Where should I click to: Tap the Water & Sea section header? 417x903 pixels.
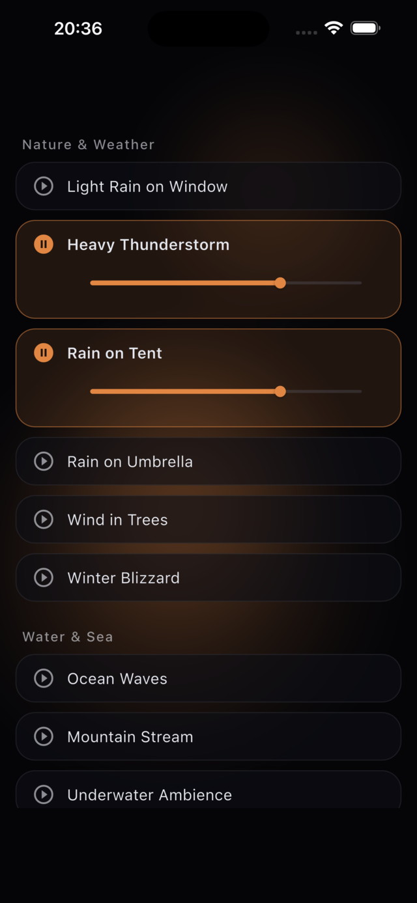point(68,637)
